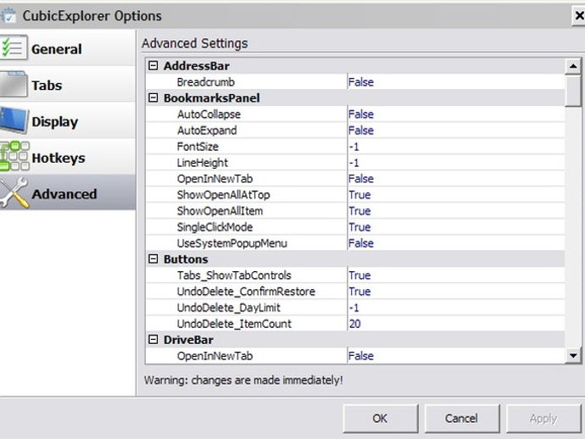Open the General settings page
The image size is (585, 439).
pos(68,48)
